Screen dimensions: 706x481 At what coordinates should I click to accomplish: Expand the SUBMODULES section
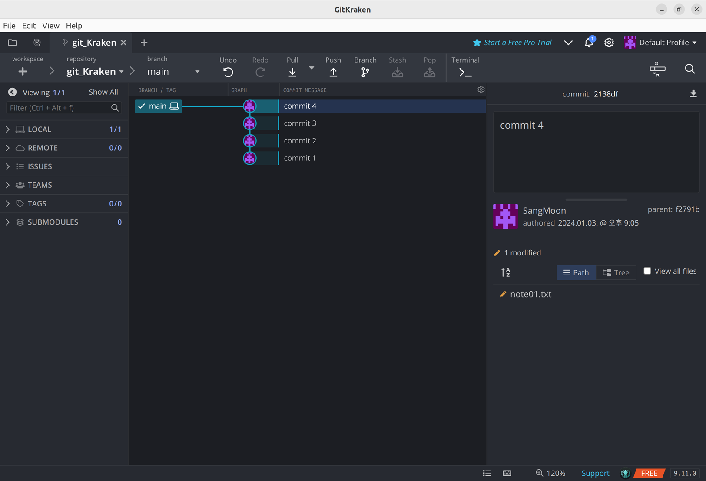click(64, 222)
